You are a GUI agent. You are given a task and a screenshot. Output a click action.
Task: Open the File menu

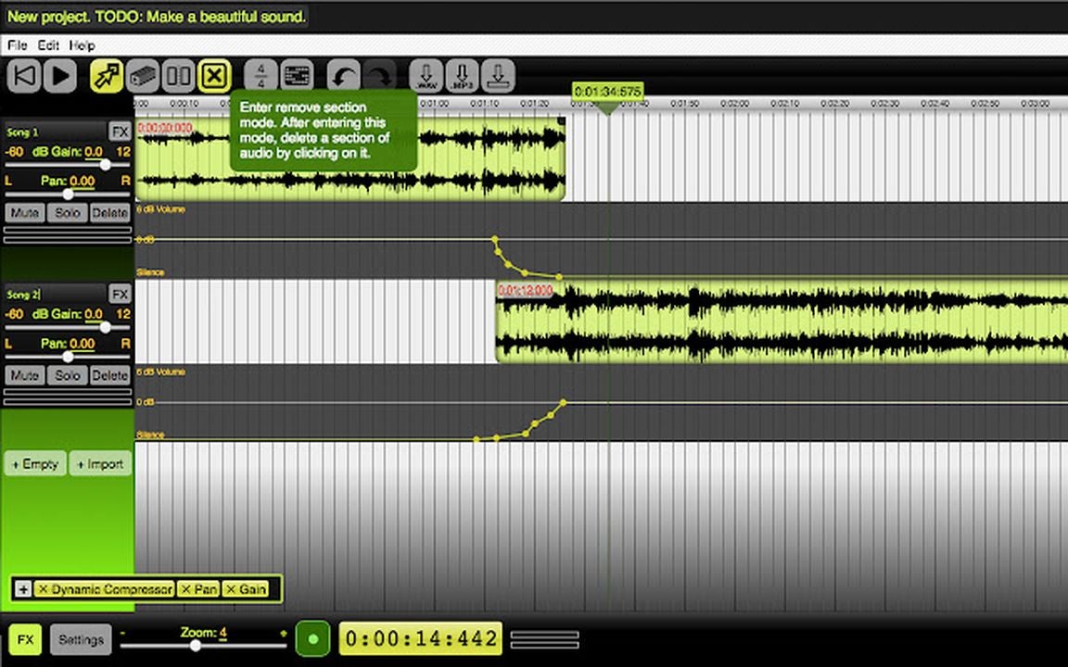pyautogui.click(x=15, y=44)
